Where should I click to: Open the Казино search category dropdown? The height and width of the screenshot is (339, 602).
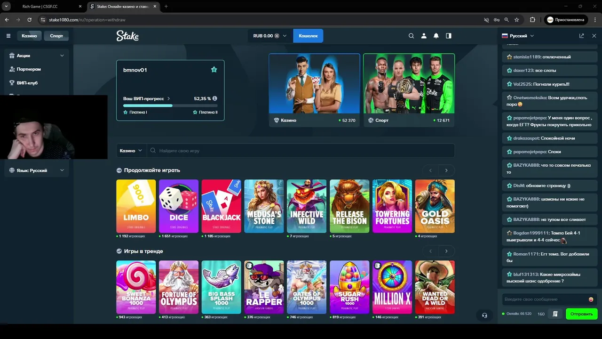[x=131, y=151]
